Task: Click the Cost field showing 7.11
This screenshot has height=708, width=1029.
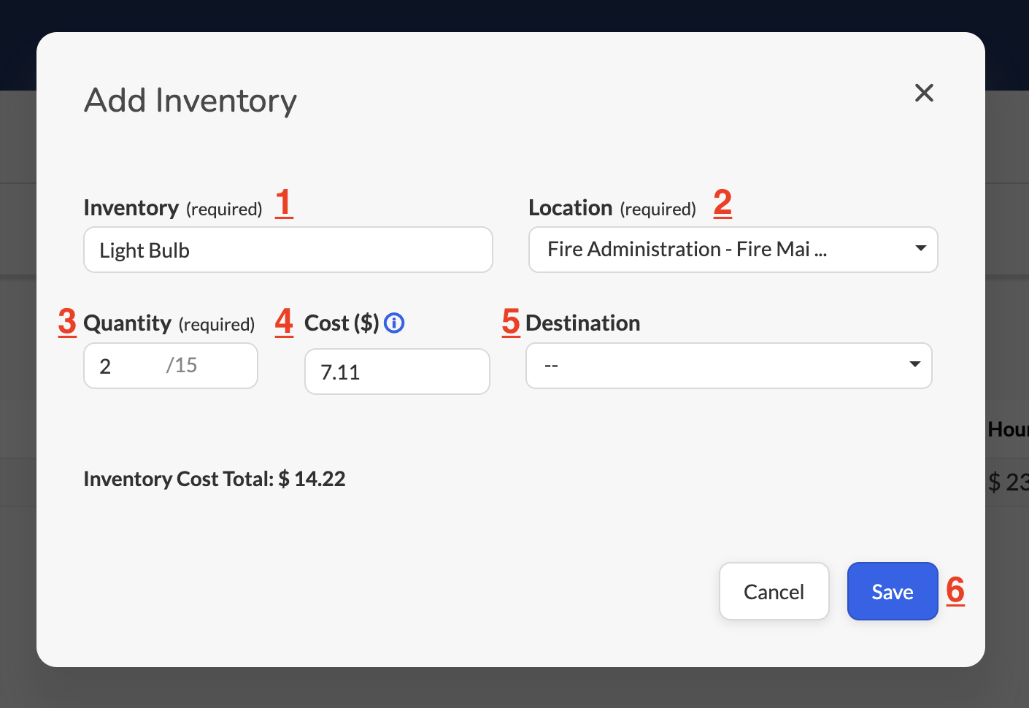Action: (397, 372)
